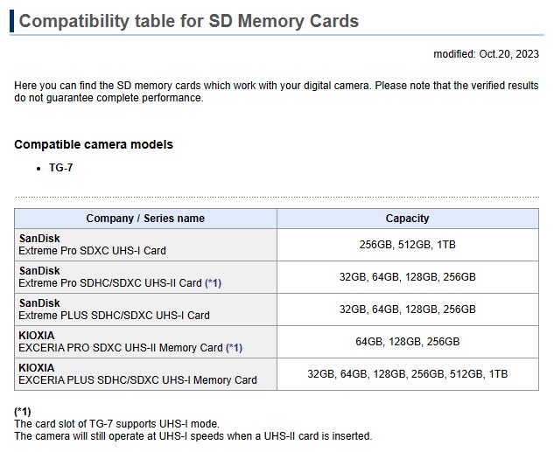Click the page title Compatibility table for SD Memory Cards
The height and width of the screenshot is (452, 554).
tap(189, 21)
